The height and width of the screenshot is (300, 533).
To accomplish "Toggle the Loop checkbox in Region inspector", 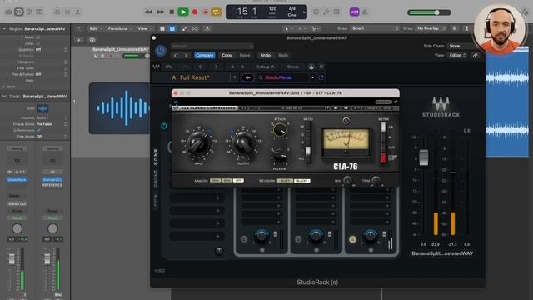I will (x=37, y=43).
